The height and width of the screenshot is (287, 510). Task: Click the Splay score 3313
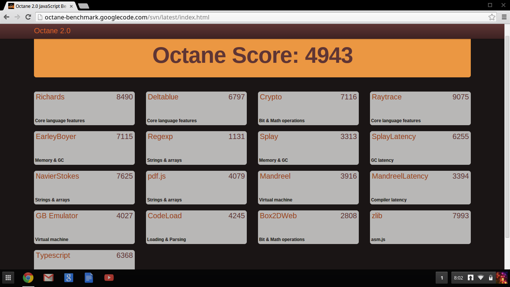(x=349, y=136)
